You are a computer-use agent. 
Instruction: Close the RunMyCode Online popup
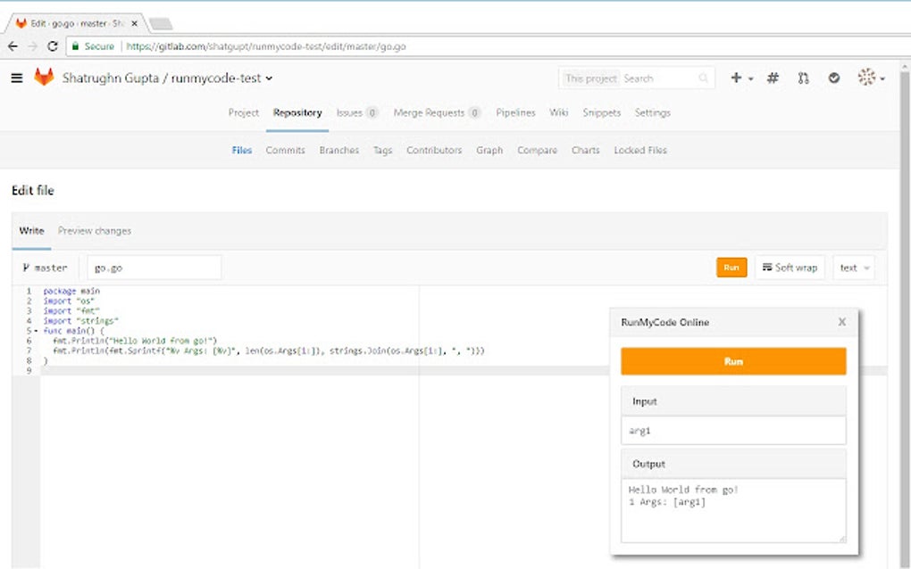tap(840, 322)
